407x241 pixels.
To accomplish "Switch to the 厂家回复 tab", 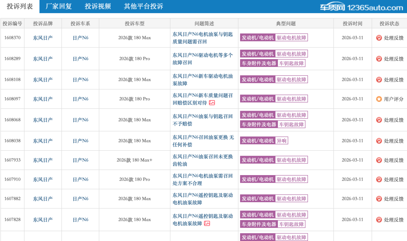I will pos(58,6).
